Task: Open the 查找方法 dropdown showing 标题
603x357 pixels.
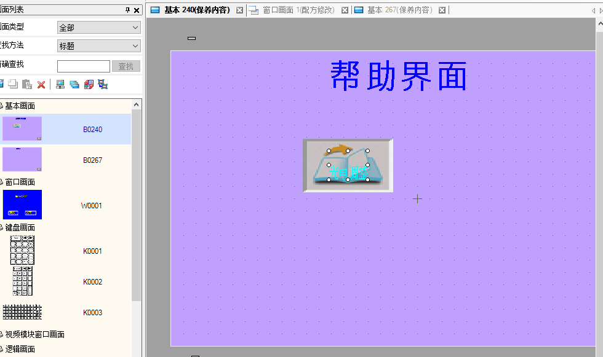Action: pyautogui.click(x=98, y=46)
